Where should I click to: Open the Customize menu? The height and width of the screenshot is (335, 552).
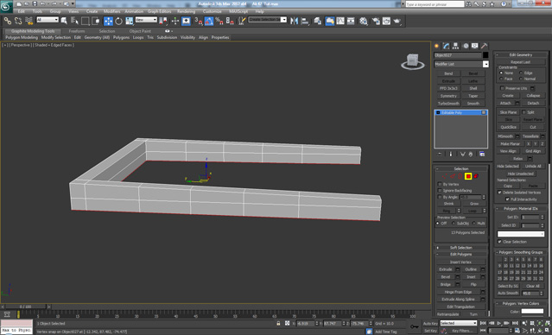[213, 11]
